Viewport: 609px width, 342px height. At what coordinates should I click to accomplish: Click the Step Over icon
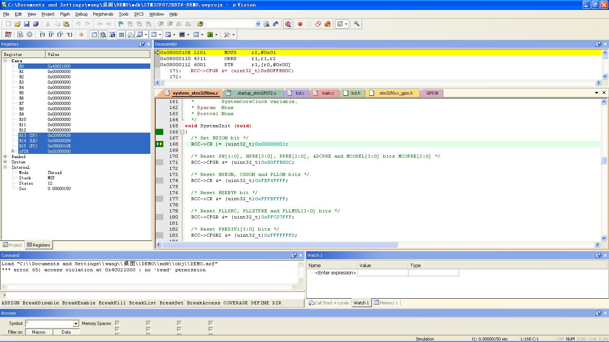click(51, 35)
